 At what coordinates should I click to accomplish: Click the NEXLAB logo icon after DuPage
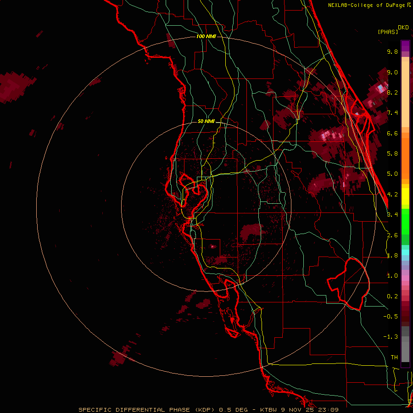[x=409, y=5]
